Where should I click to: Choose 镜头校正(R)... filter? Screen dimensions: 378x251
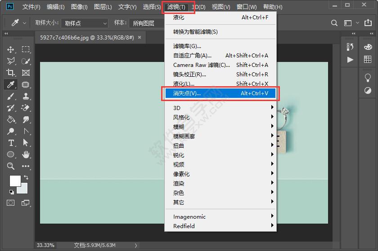(220, 74)
